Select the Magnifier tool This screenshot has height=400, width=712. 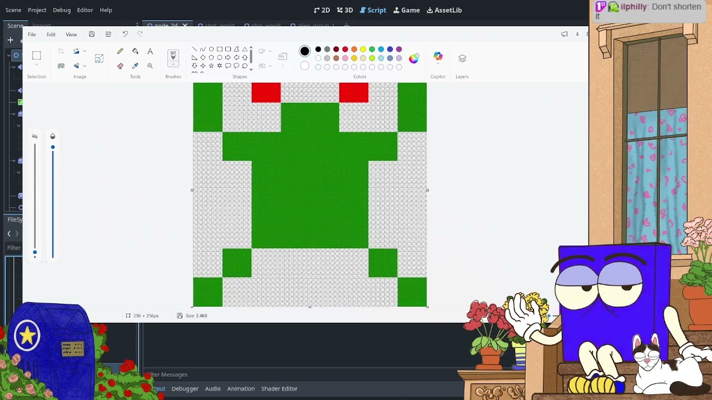pyautogui.click(x=150, y=66)
